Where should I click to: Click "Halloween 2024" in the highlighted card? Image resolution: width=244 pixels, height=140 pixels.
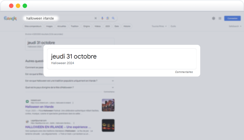[62, 63]
